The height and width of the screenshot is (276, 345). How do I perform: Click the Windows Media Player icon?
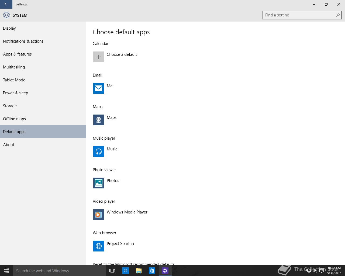pyautogui.click(x=99, y=215)
